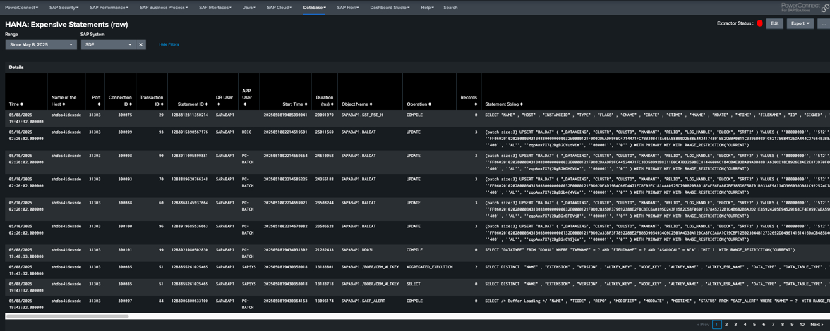Sort by Name of the Host column
The height and width of the screenshot is (331, 830).
tap(64, 100)
